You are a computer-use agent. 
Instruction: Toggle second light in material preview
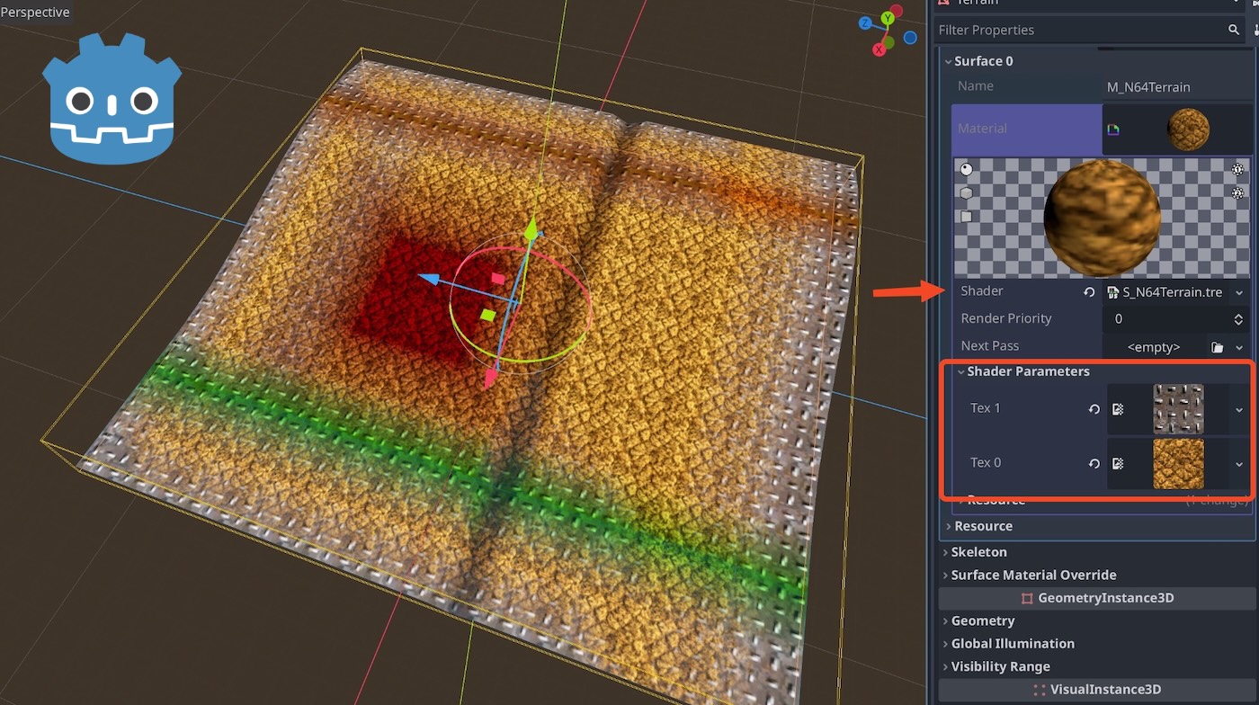click(1237, 192)
